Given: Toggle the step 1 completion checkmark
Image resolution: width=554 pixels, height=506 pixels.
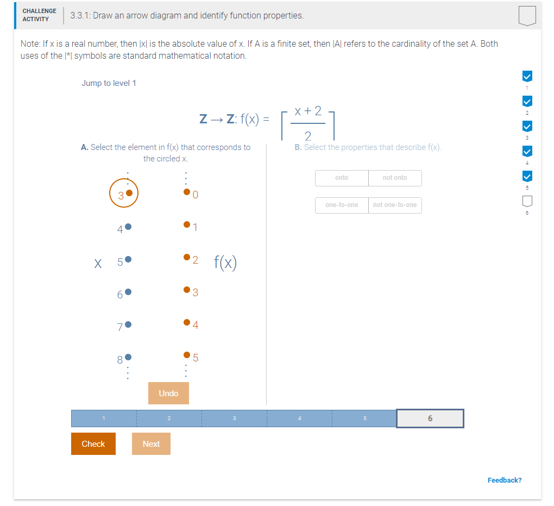Looking at the screenshot, I should [527, 76].
